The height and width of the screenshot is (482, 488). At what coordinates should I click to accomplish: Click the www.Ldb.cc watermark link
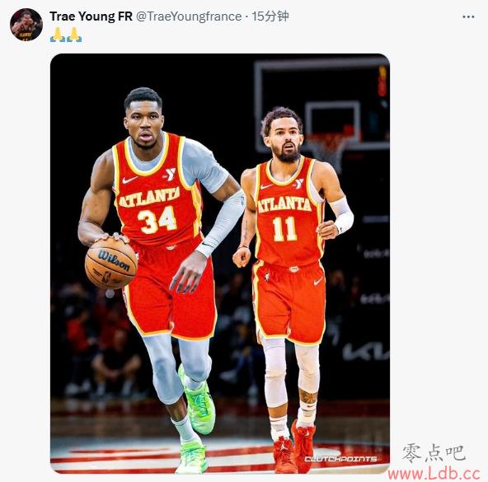(x=434, y=474)
